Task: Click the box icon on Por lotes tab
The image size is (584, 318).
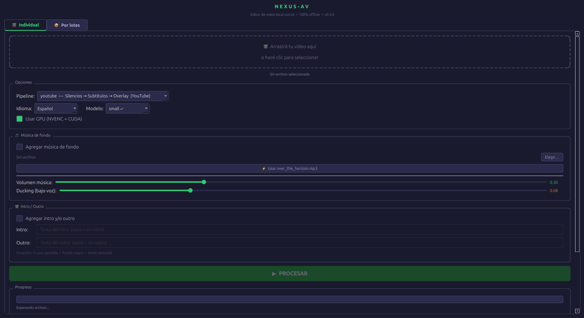Action: coord(56,25)
